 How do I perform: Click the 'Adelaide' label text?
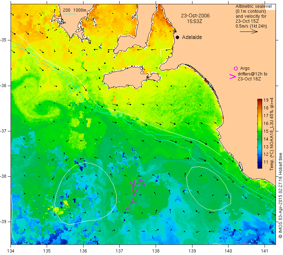pyautogui.click(x=192, y=37)
